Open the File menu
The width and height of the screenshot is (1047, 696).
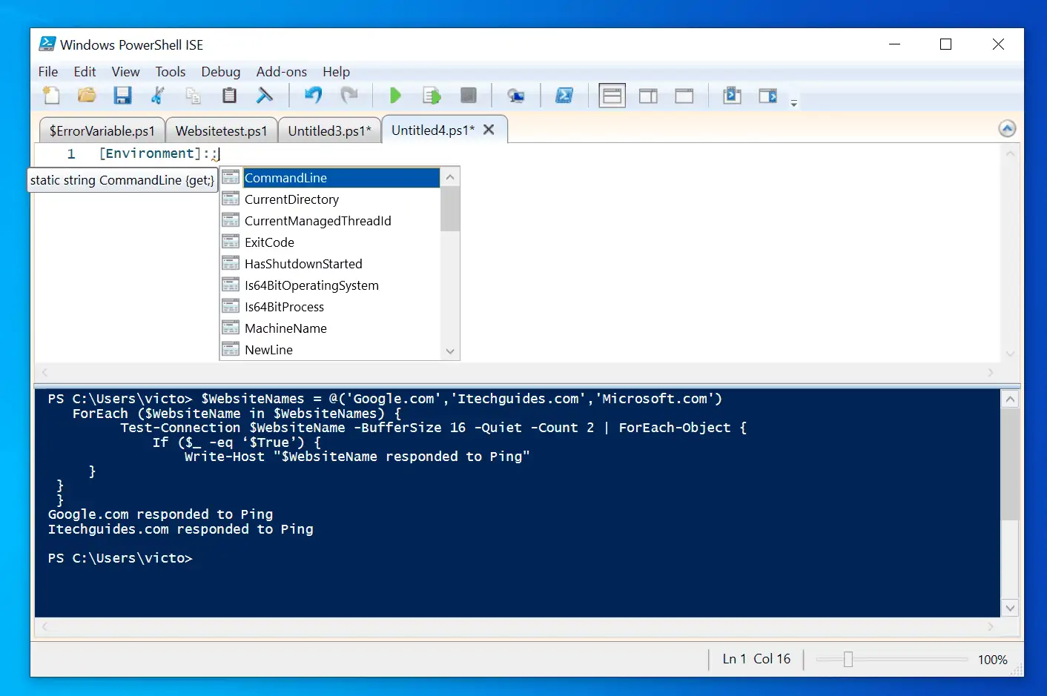click(x=48, y=72)
